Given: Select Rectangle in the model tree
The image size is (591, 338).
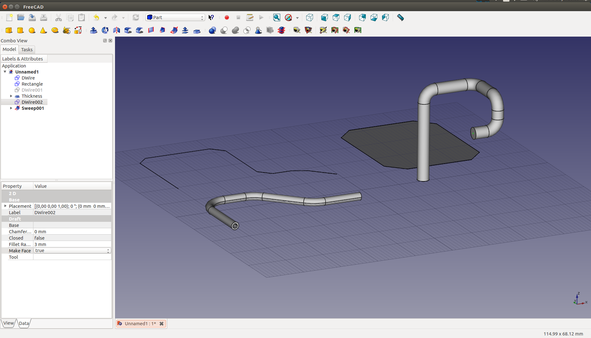Looking at the screenshot, I should pos(32,84).
